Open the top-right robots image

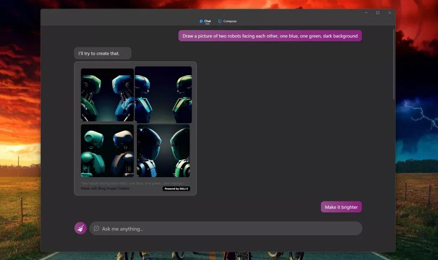coord(163,95)
